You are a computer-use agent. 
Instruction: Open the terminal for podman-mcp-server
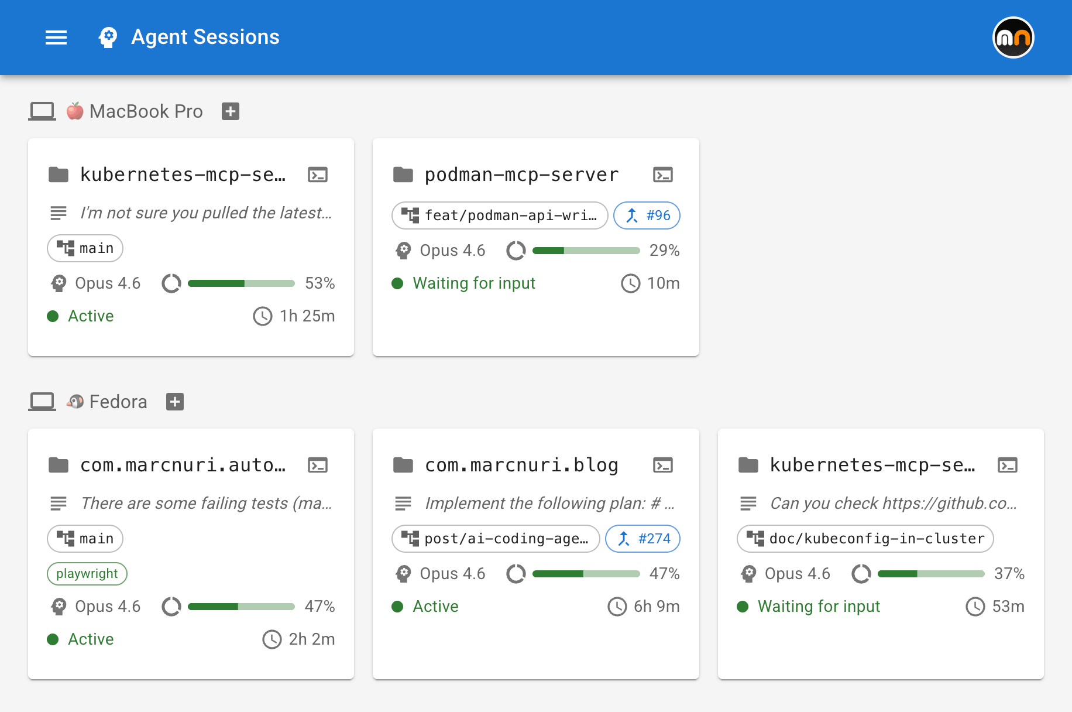(663, 174)
